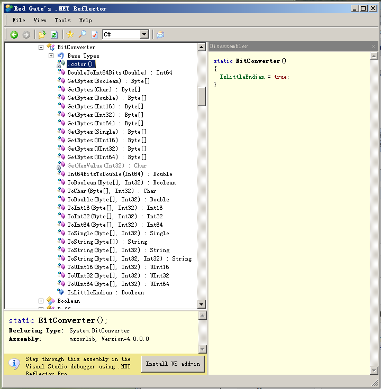Expand the Boolean tree node
This screenshot has height=389, width=381.
[x=41, y=301]
